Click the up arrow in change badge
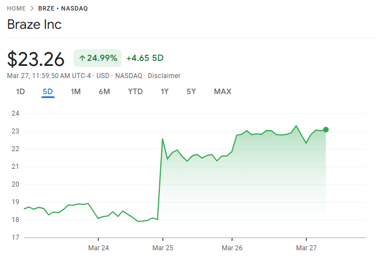 coord(82,58)
